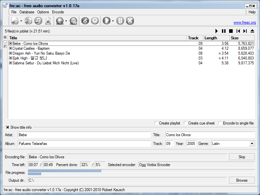Expand the add files dropdown arrow

[x=21, y=21]
